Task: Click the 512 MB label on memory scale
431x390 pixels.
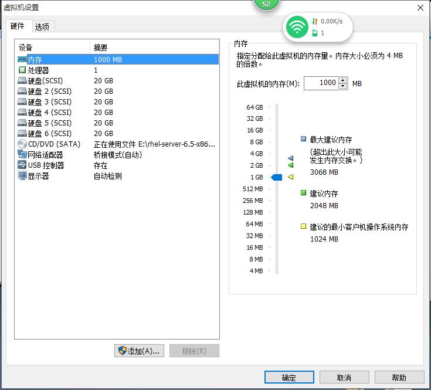Action: 253,189
